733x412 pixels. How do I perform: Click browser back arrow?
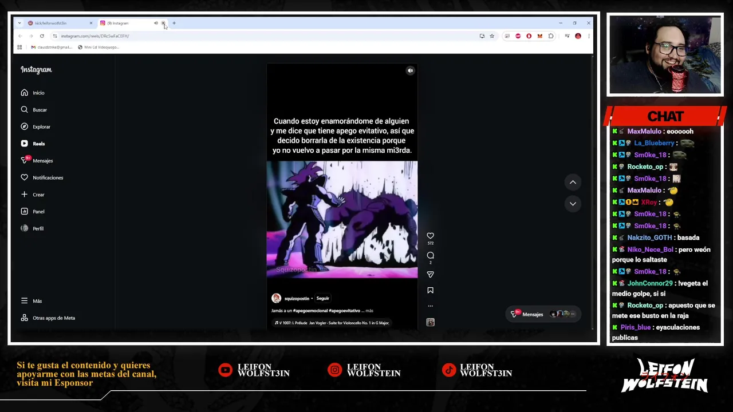20,36
